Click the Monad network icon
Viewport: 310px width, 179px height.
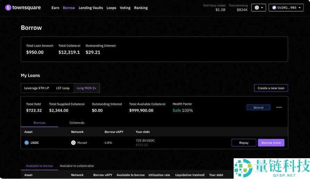point(73,143)
